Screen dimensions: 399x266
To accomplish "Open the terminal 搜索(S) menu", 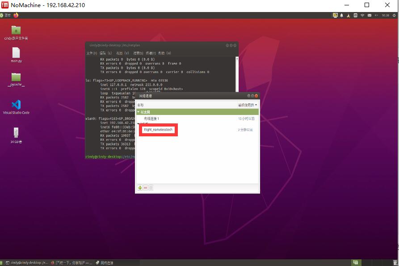I will point(138,53).
